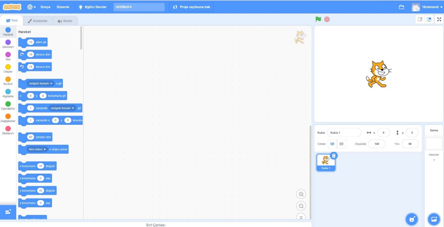Viewport: 444px width, 227px height.
Task: Open rastgele konum dropdown in 'e git' block
Action: pyautogui.click(x=41, y=83)
